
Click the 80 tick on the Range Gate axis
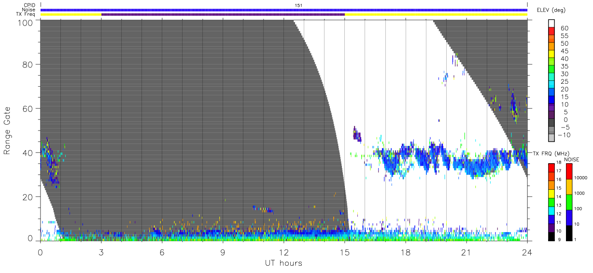[x=28, y=64]
